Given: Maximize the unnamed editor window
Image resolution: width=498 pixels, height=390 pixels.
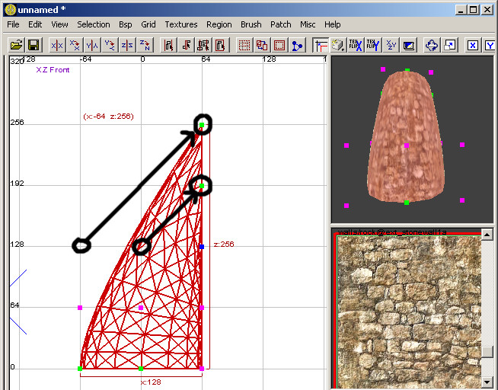Looking at the screenshot, I should (x=473, y=10).
